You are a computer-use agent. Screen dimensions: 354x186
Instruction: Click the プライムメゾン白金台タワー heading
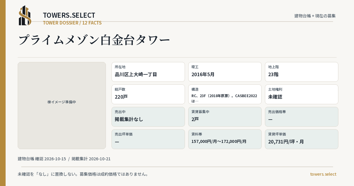(94, 40)
